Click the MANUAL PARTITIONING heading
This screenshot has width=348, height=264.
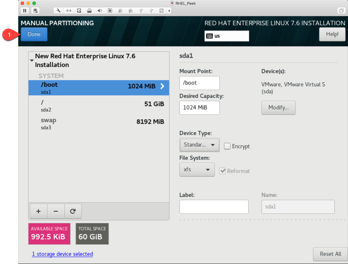click(57, 23)
